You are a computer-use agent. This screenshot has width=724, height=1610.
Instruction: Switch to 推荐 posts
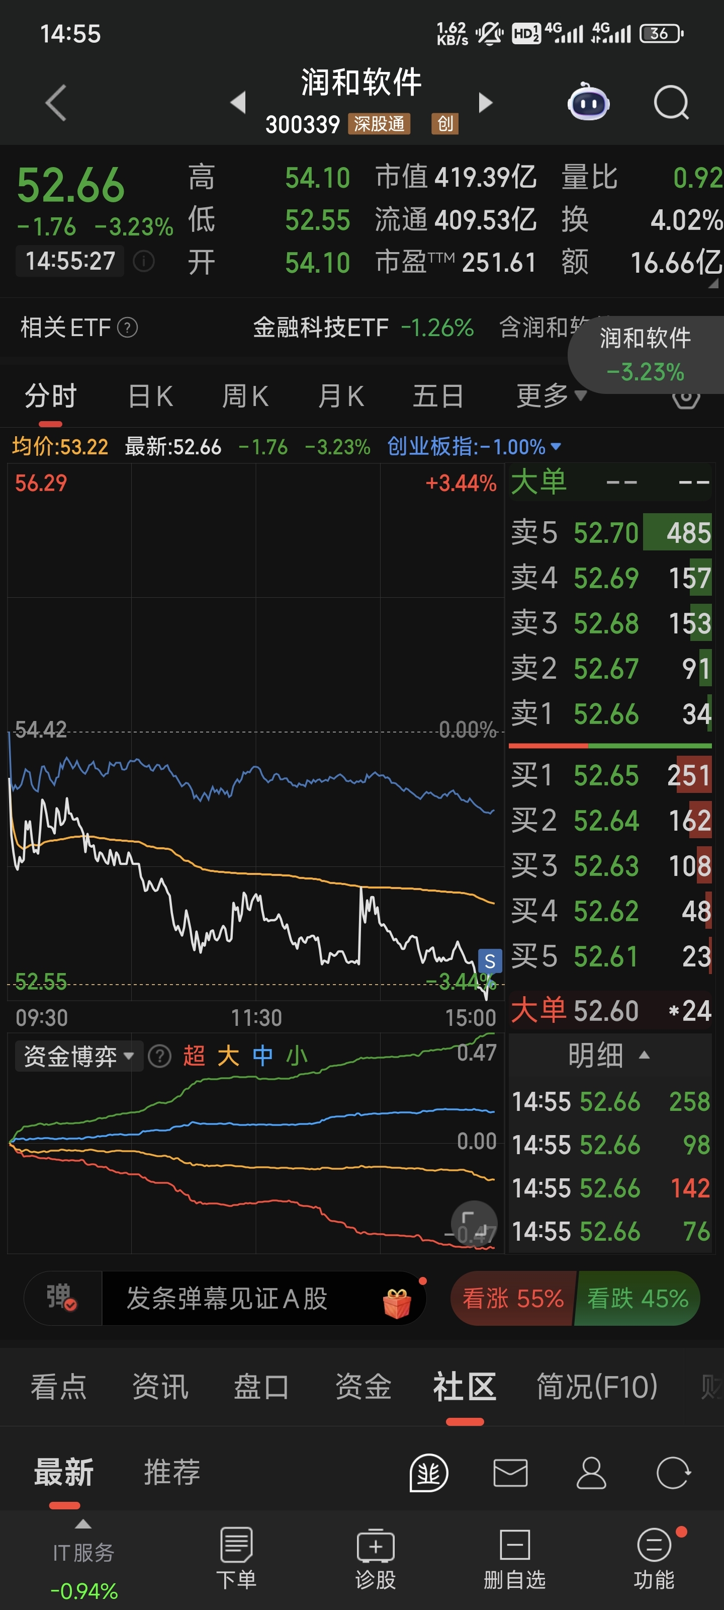pos(172,1472)
